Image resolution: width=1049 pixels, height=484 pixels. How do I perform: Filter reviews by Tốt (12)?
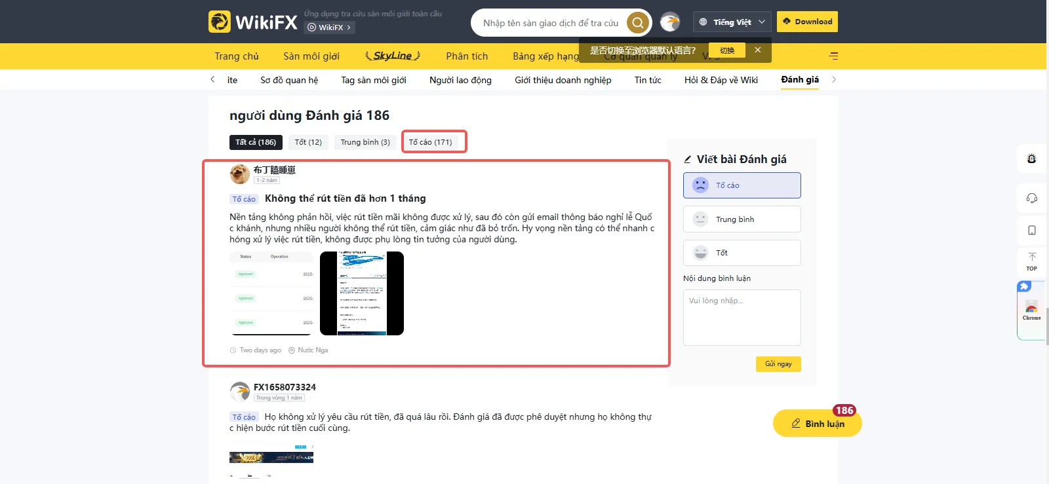pyautogui.click(x=308, y=142)
